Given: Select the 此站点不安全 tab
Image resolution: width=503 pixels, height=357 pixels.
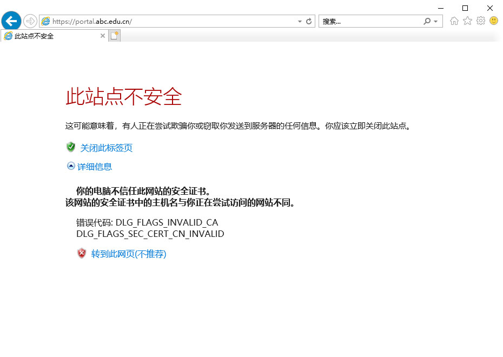Looking at the screenshot, I should click(x=54, y=36).
